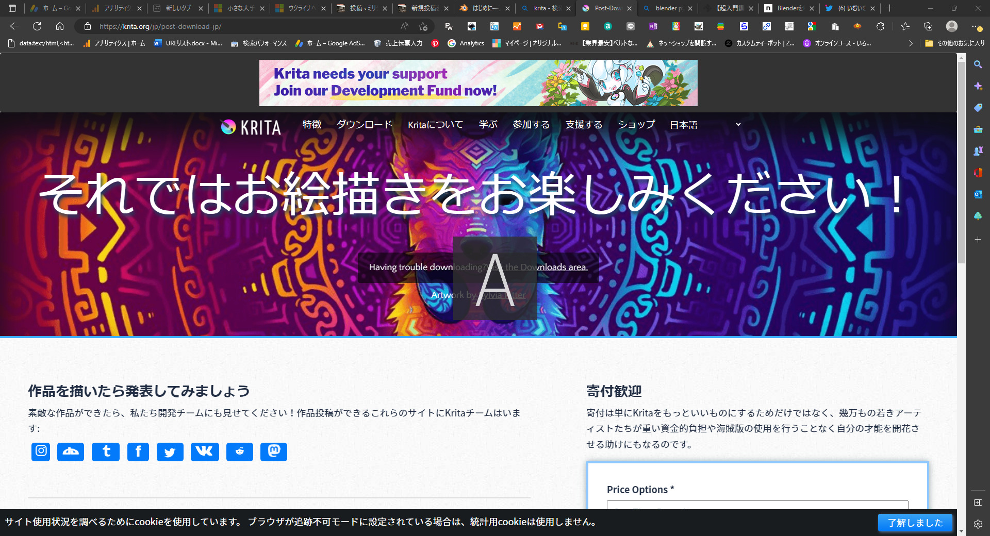Click the Pinterest bookmark icon
This screenshot has height=536, width=990.
[435, 43]
